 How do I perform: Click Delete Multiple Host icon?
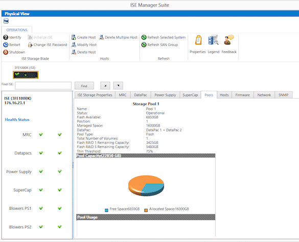click(x=101, y=37)
